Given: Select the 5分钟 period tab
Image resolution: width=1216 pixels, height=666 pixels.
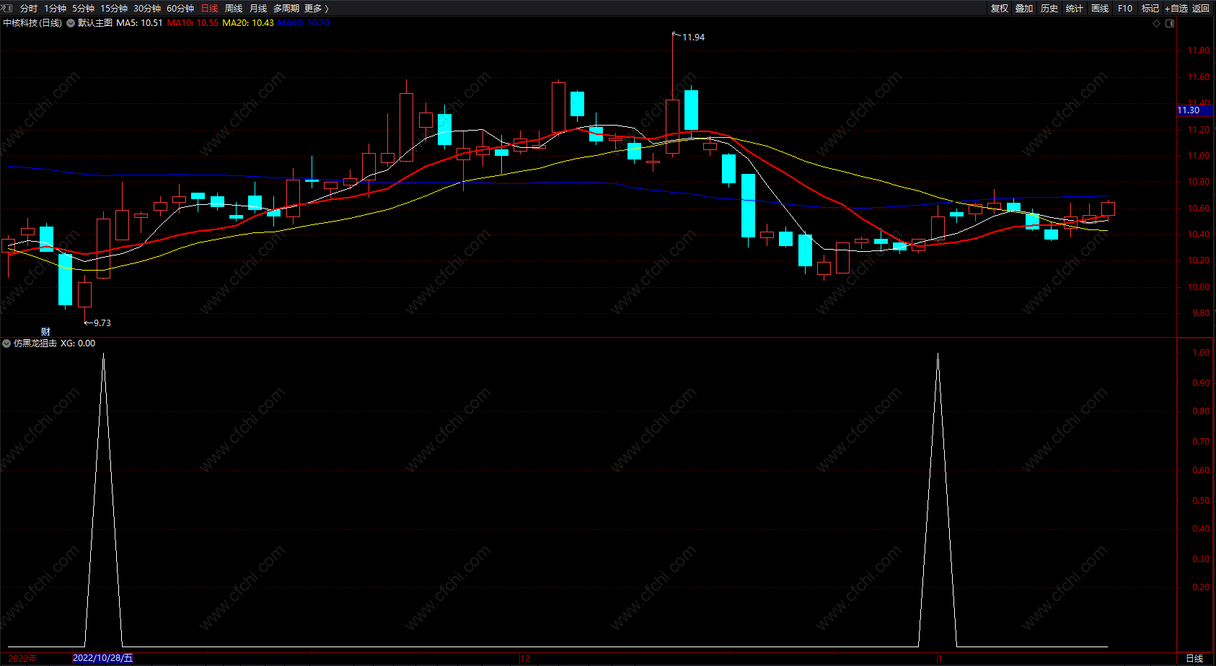Looking at the screenshot, I should tap(83, 9).
